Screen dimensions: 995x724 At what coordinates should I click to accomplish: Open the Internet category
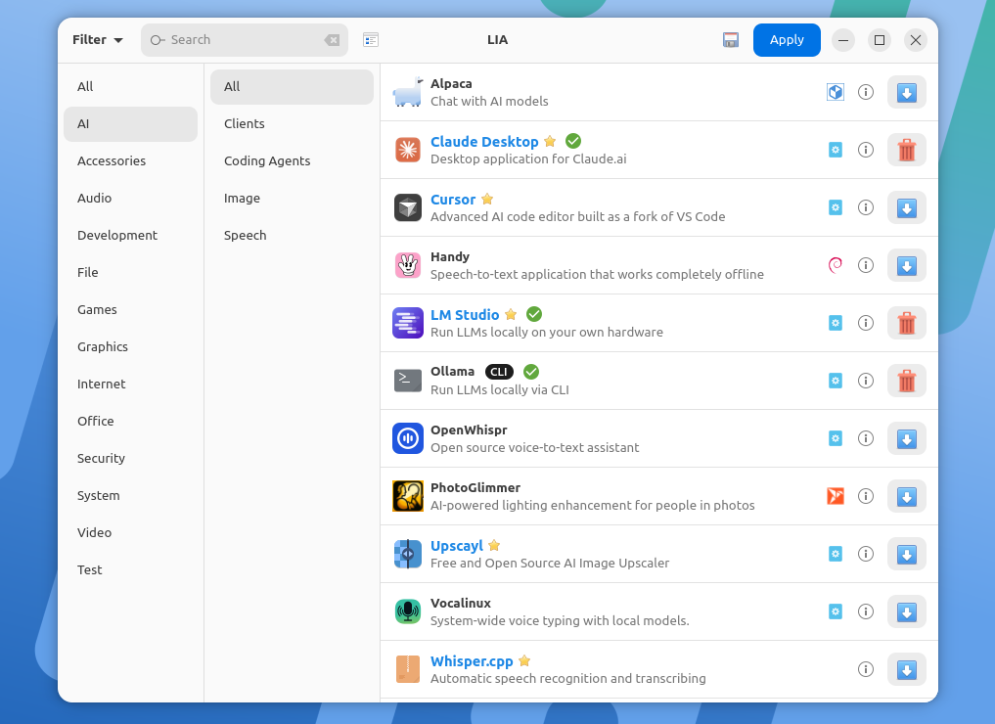point(130,384)
